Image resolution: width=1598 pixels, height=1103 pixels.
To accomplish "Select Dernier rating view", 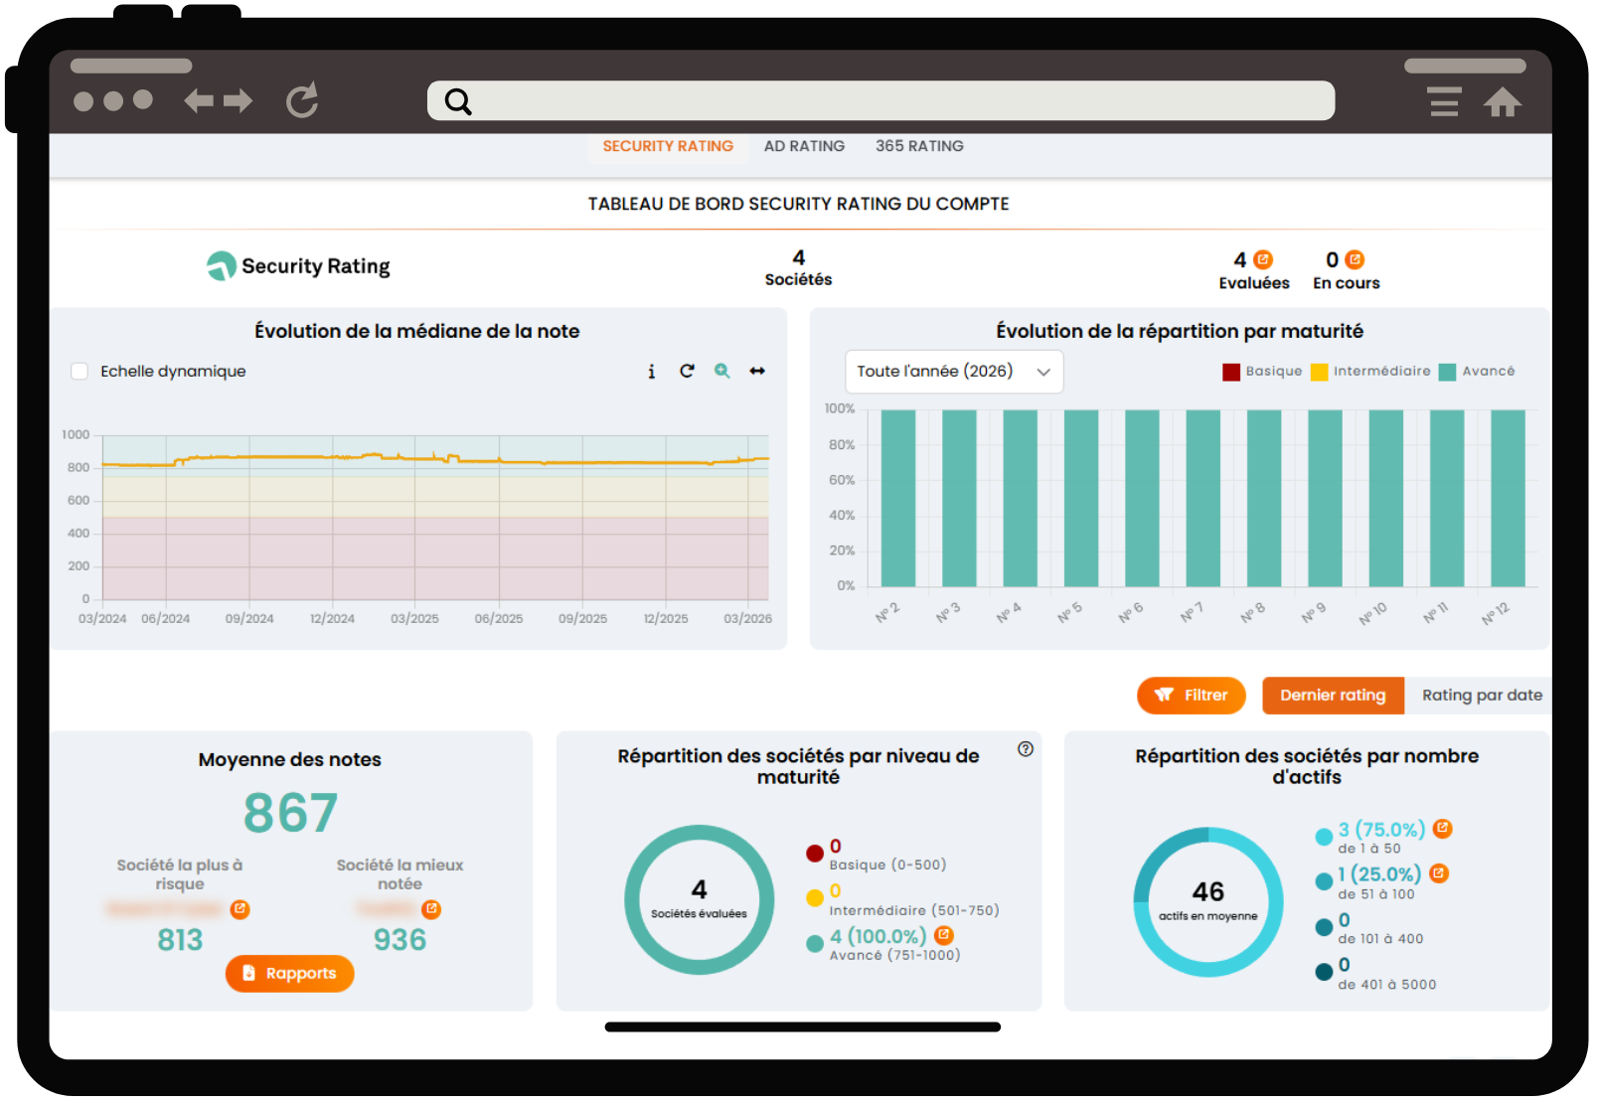I will 1333,696.
